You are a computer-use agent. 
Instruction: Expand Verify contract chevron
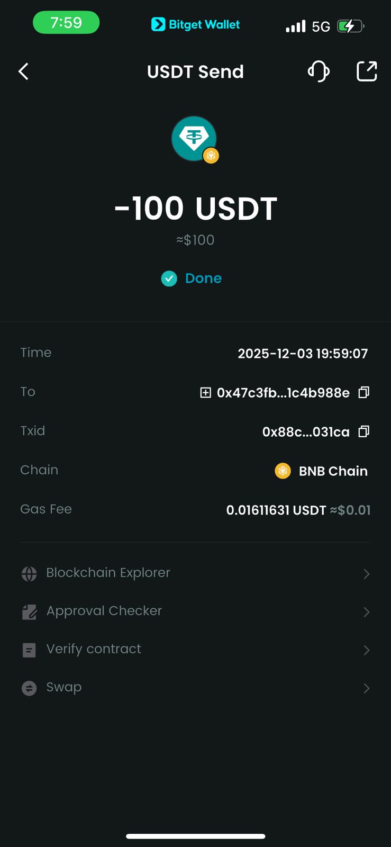(366, 650)
